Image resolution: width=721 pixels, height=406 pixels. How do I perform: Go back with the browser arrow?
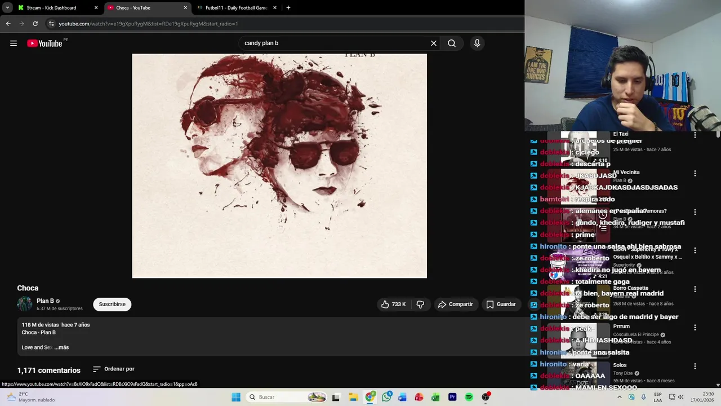8,24
